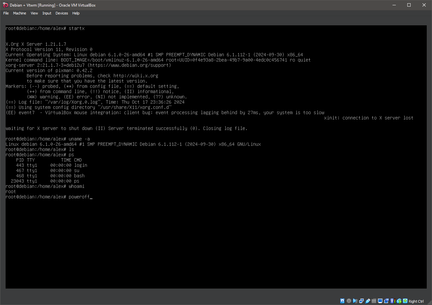Click the shared folders status icon
The width and height of the screenshot is (432, 305).
(374, 301)
